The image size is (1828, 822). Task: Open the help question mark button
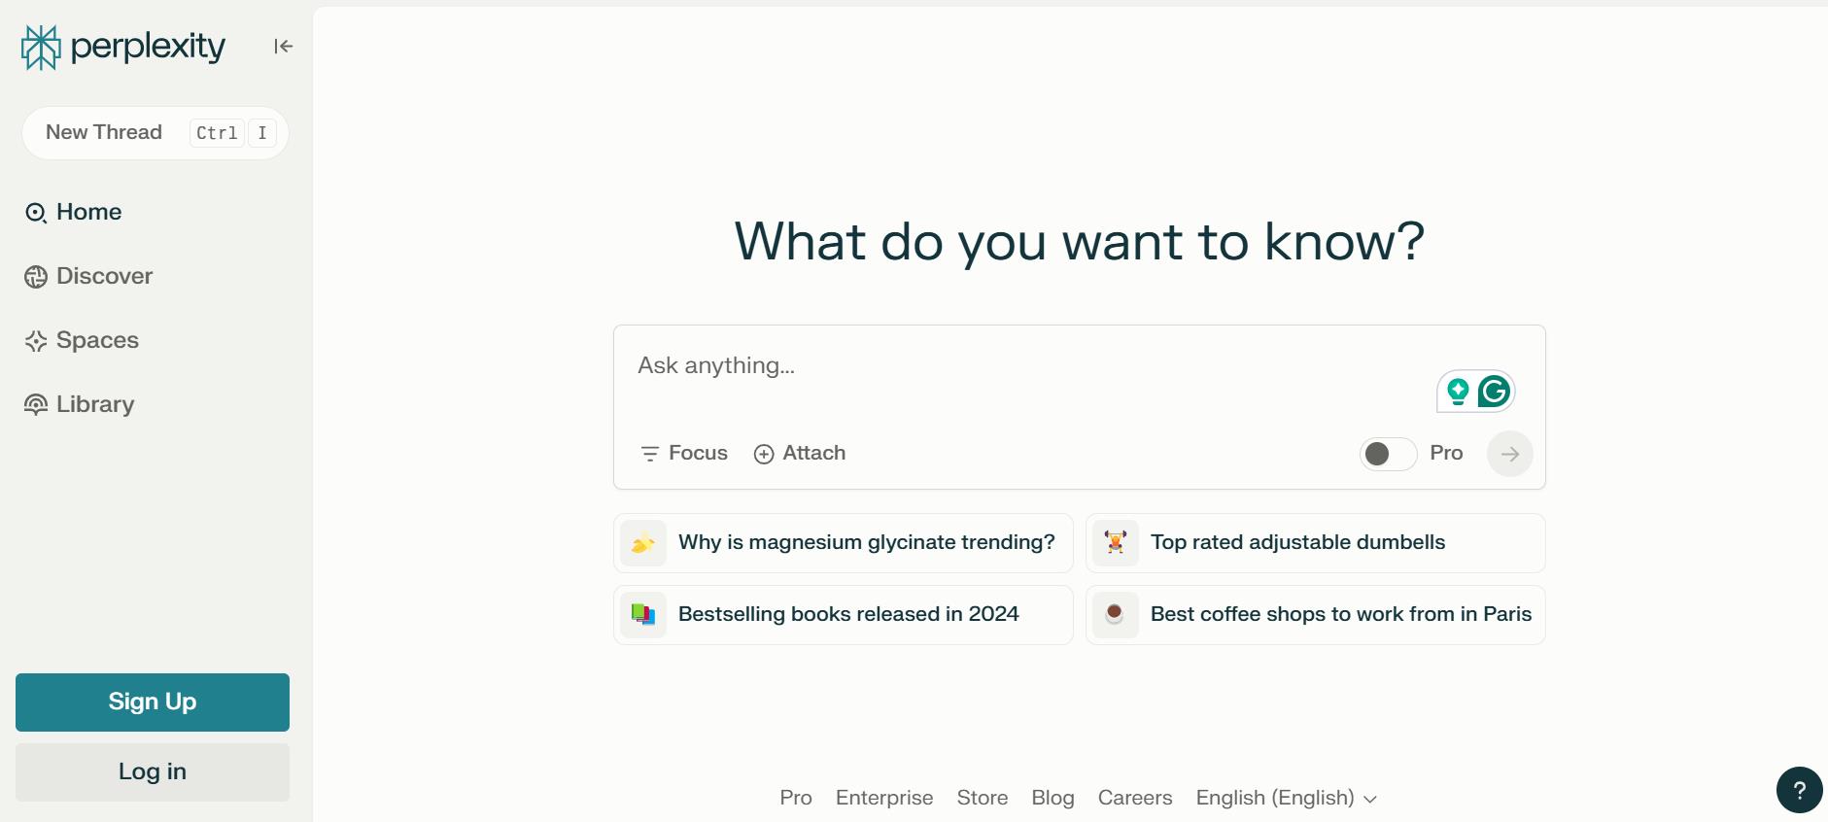1799,790
